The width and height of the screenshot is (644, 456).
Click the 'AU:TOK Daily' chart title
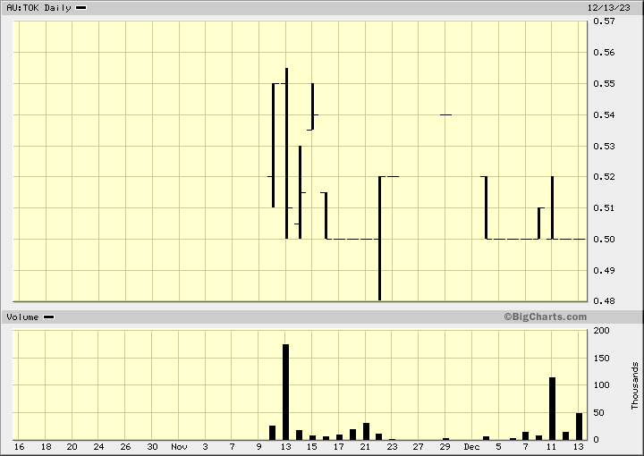(x=38, y=8)
